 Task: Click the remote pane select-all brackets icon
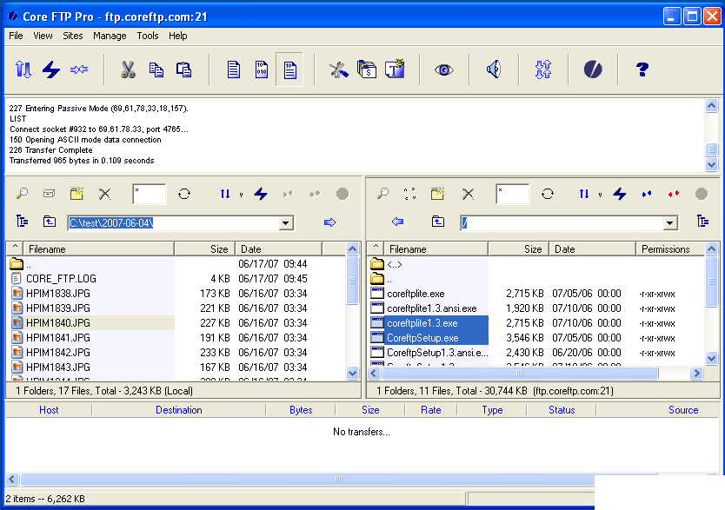[409, 194]
